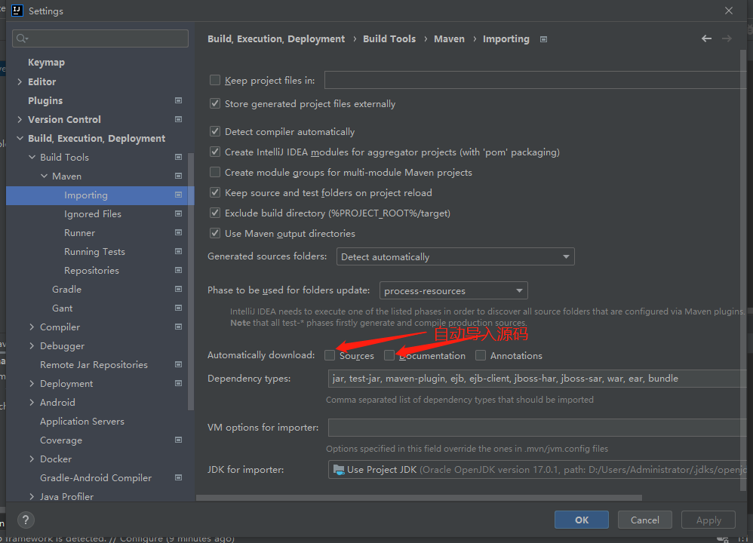Select Ignored Files under Maven
Image resolution: width=753 pixels, height=543 pixels.
click(x=93, y=213)
